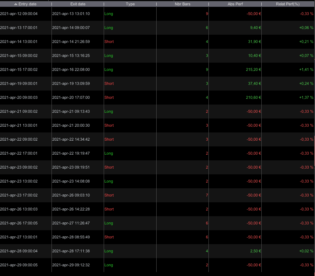The image size is (315, 276).
Task: Select exit date 2021-apr-22 14:34:42
Action: [x=71, y=139]
